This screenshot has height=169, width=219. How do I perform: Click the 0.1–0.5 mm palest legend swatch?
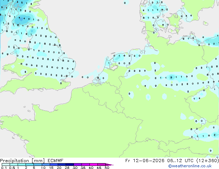[x=6, y=165]
